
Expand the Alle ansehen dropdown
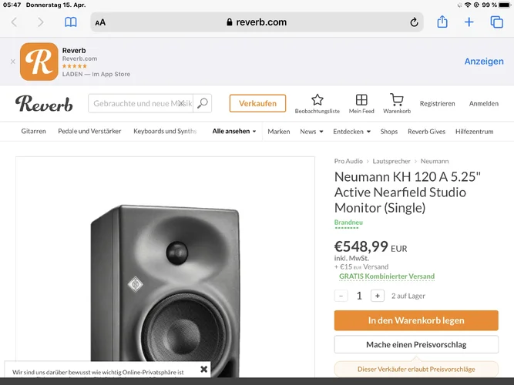pos(234,132)
